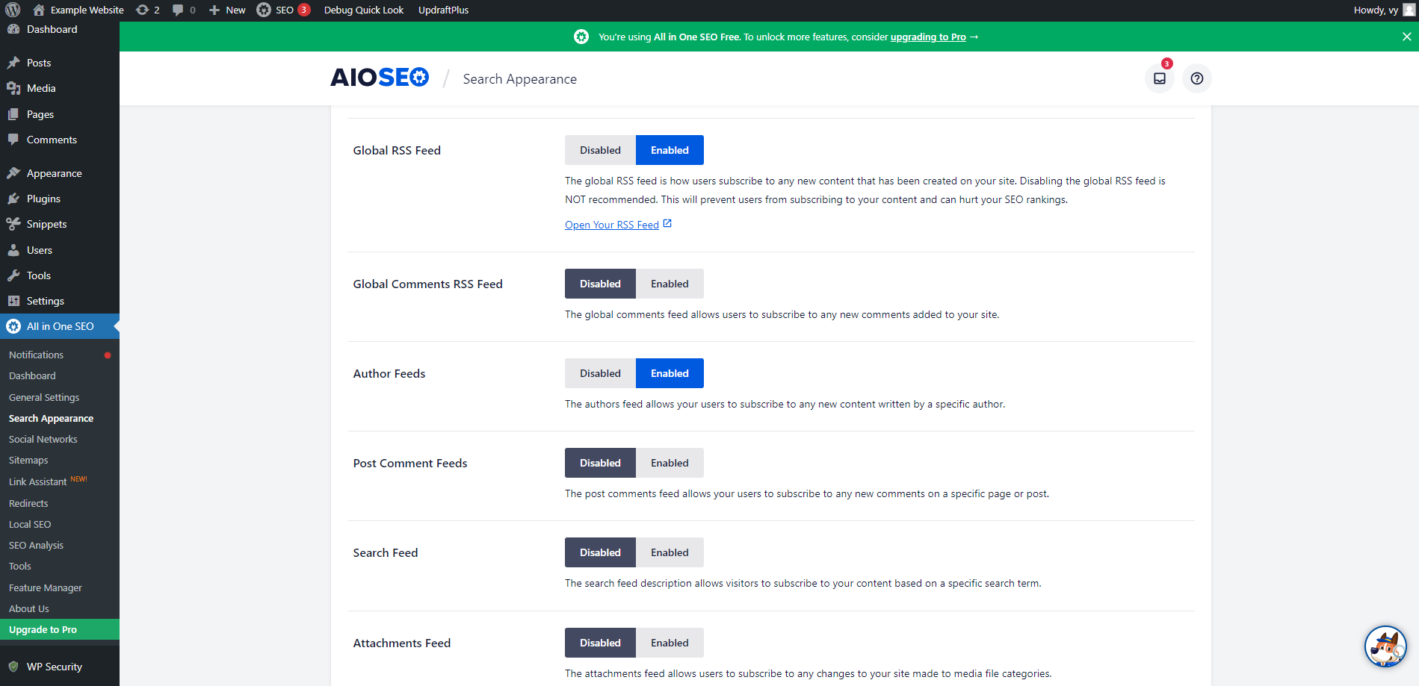Image resolution: width=1419 pixels, height=686 pixels.
Task: Open UpdraftPlus in the admin bar
Action: point(444,10)
